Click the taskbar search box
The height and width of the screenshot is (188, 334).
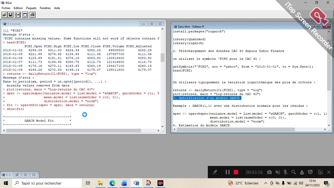(47, 183)
